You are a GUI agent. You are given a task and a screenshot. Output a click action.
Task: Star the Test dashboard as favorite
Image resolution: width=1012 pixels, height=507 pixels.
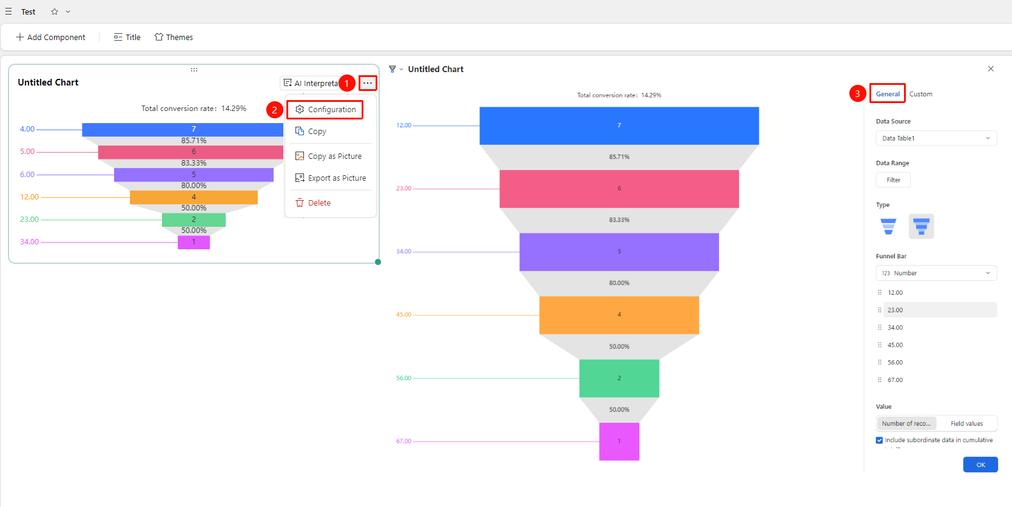(x=55, y=12)
